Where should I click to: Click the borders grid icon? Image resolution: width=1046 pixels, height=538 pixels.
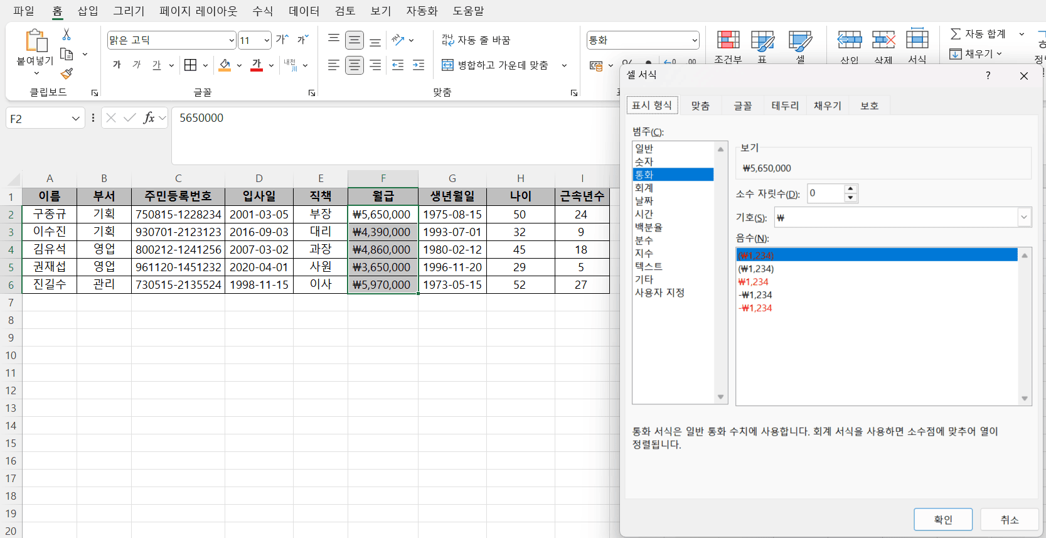pyautogui.click(x=190, y=65)
